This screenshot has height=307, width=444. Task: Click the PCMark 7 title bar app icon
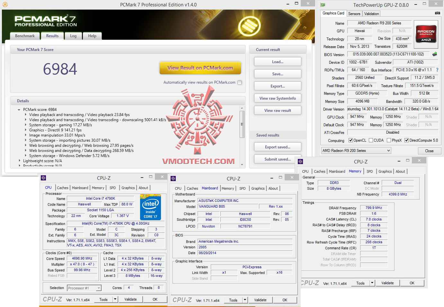pyautogui.click(x=4, y=4)
